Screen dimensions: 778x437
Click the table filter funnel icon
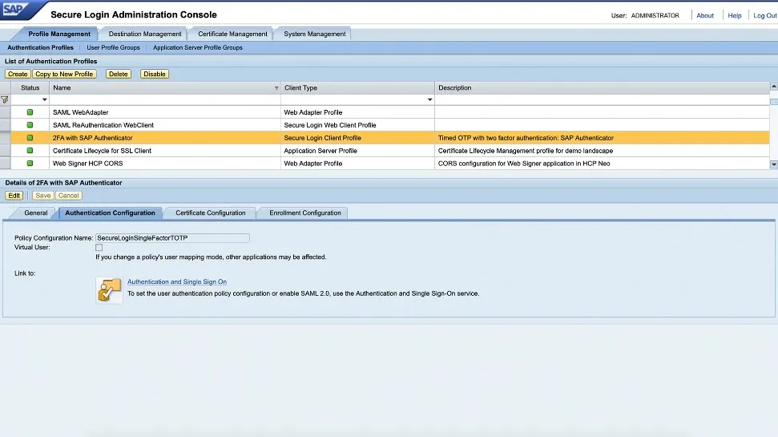pyautogui.click(x=5, y=99)
